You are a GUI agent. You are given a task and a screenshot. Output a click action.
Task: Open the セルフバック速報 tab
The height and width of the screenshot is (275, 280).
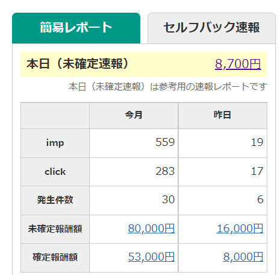211,28
